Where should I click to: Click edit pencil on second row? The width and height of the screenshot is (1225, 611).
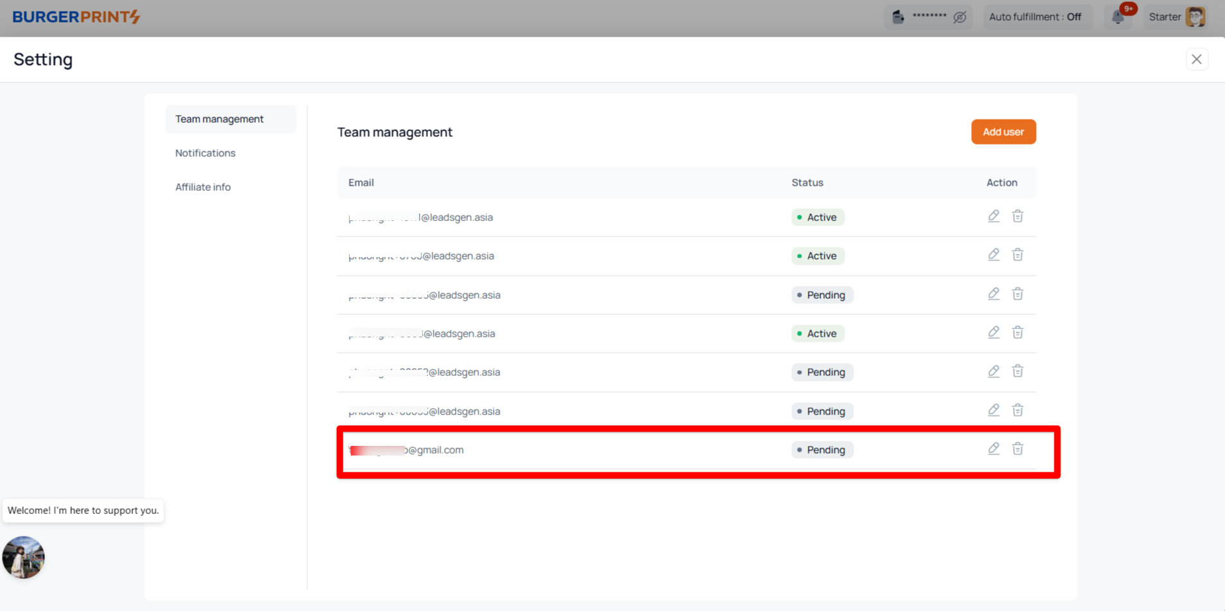click(x=994, y=255)
